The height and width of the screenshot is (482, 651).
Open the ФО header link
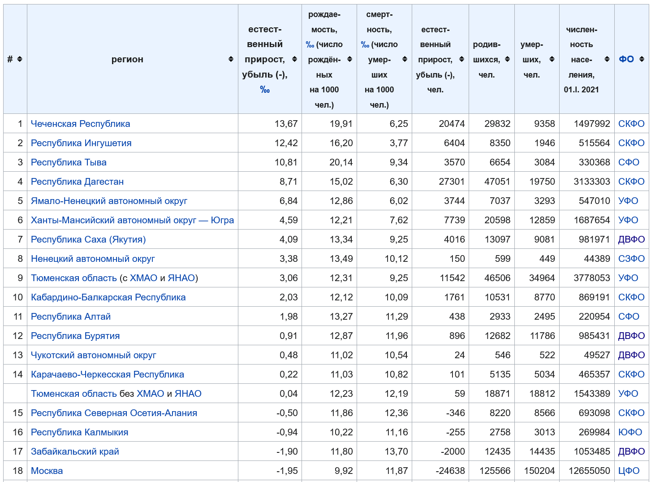pyautogui.click(x=626, y=59)
